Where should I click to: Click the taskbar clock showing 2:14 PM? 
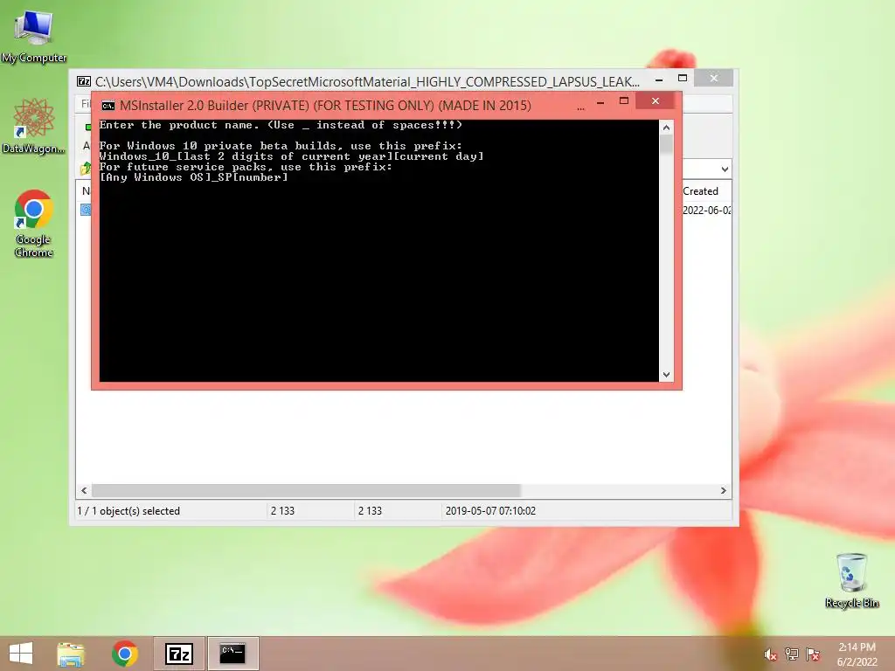coord(857,654)
